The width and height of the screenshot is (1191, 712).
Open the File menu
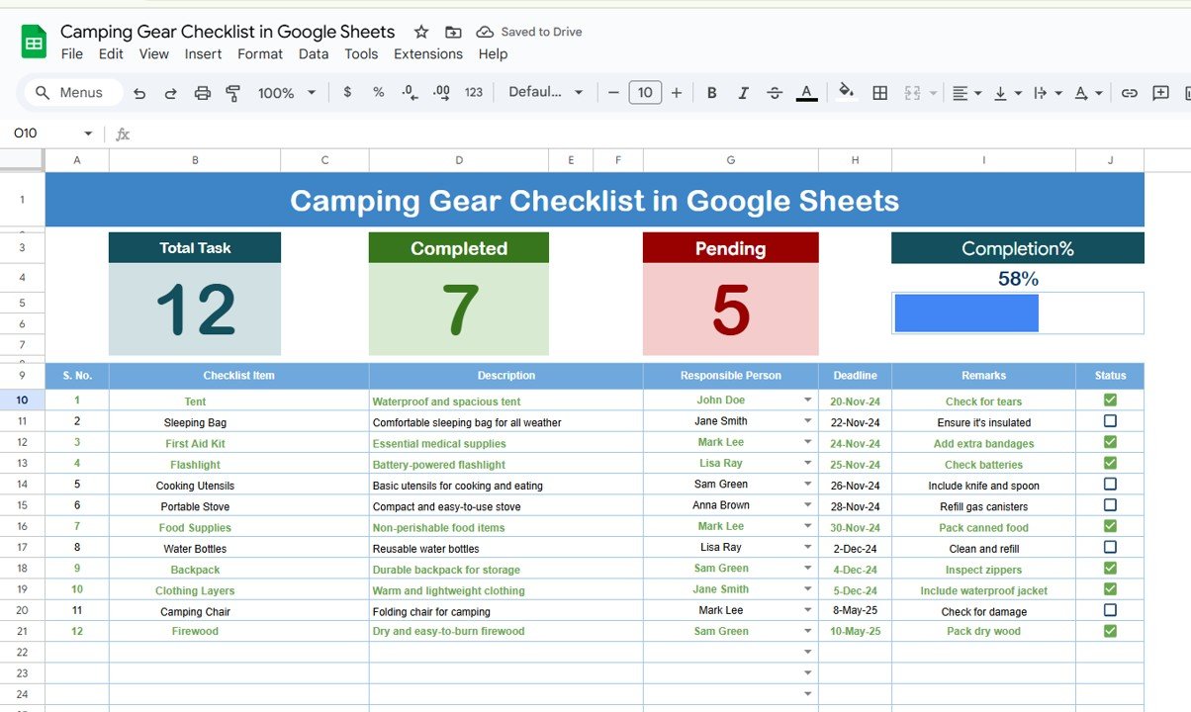coord(72,54)
